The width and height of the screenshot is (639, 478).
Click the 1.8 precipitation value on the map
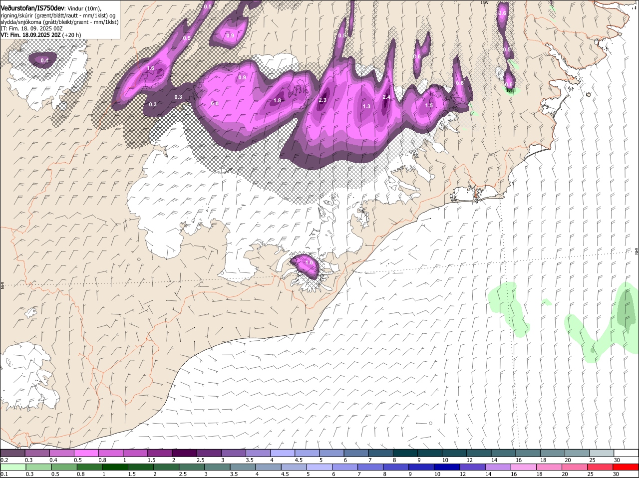278,101
